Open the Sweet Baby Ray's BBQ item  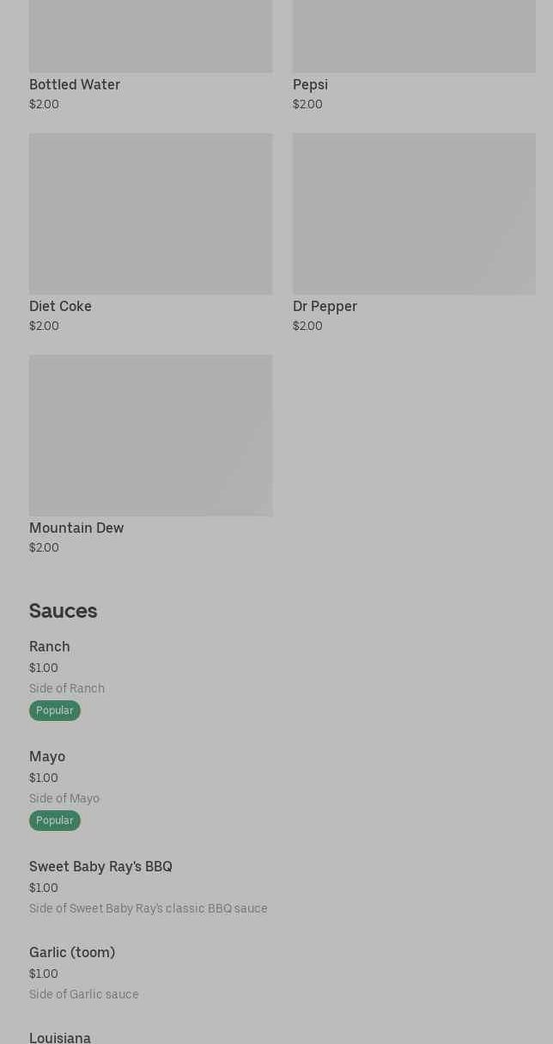pos(100,866)
